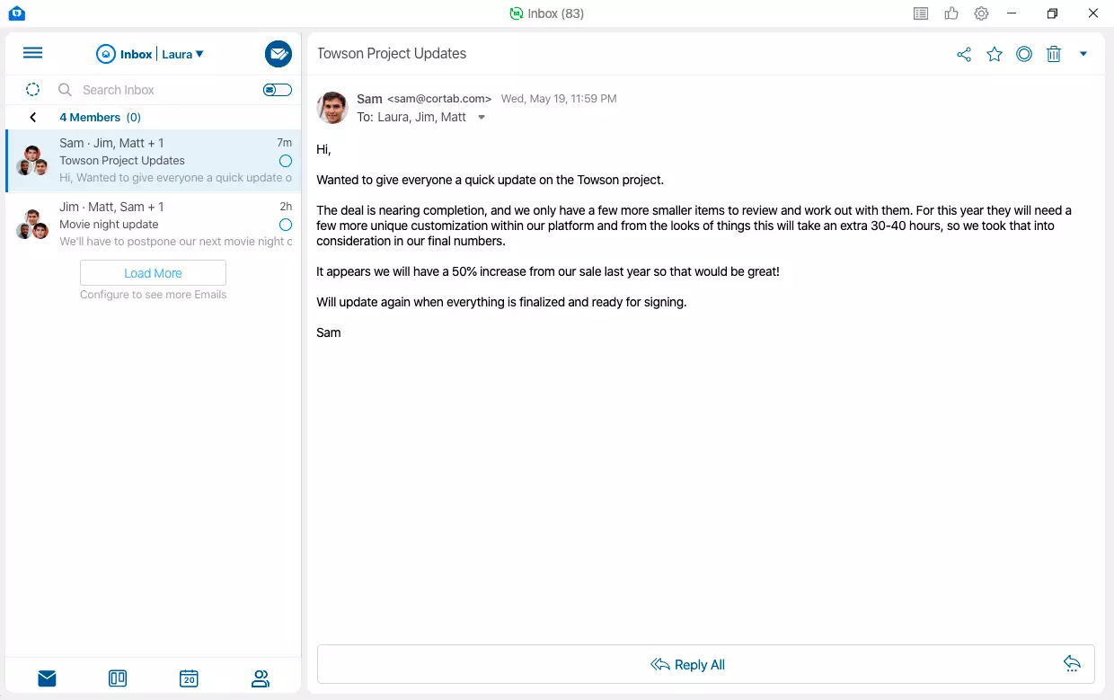The width and height of the screenshot is (1114, 700).
Task: Click the compose email icon
Action: [278, 54]
